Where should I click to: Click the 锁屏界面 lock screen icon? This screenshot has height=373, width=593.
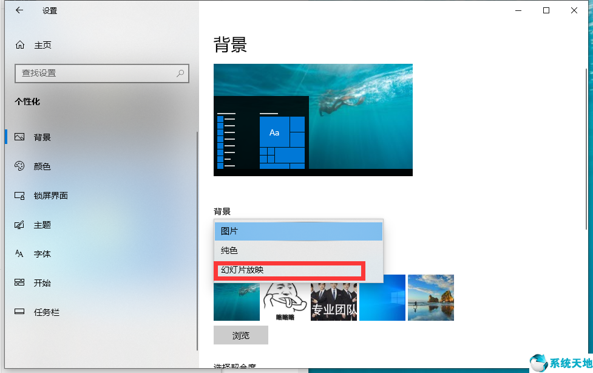(x=19, y=195)
